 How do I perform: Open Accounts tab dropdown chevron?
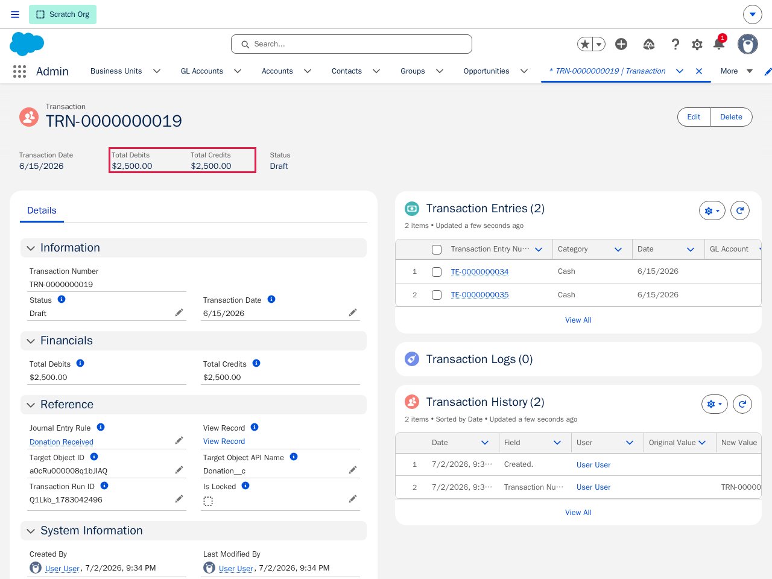tap(308, 71)
